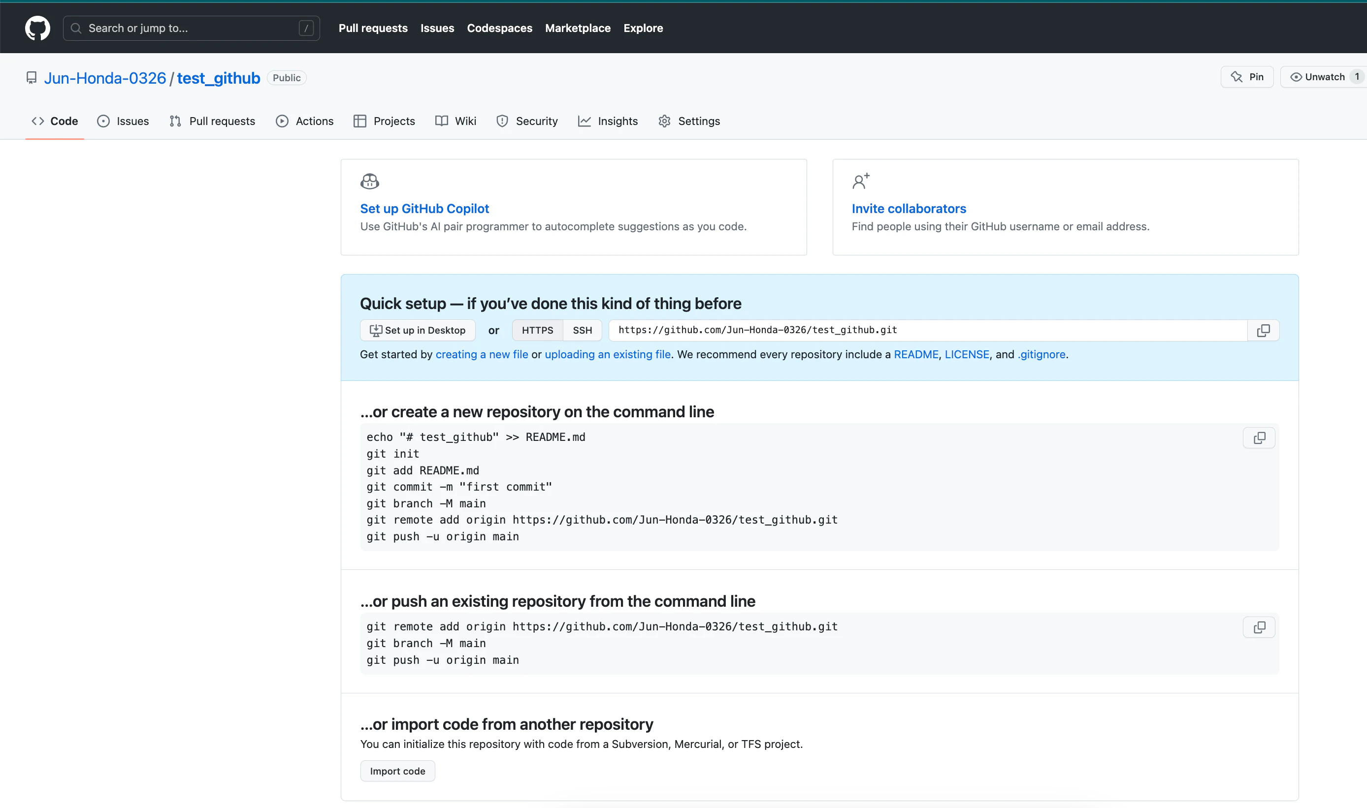Click the magnifier icon in search bar

(x=76, y=29)
